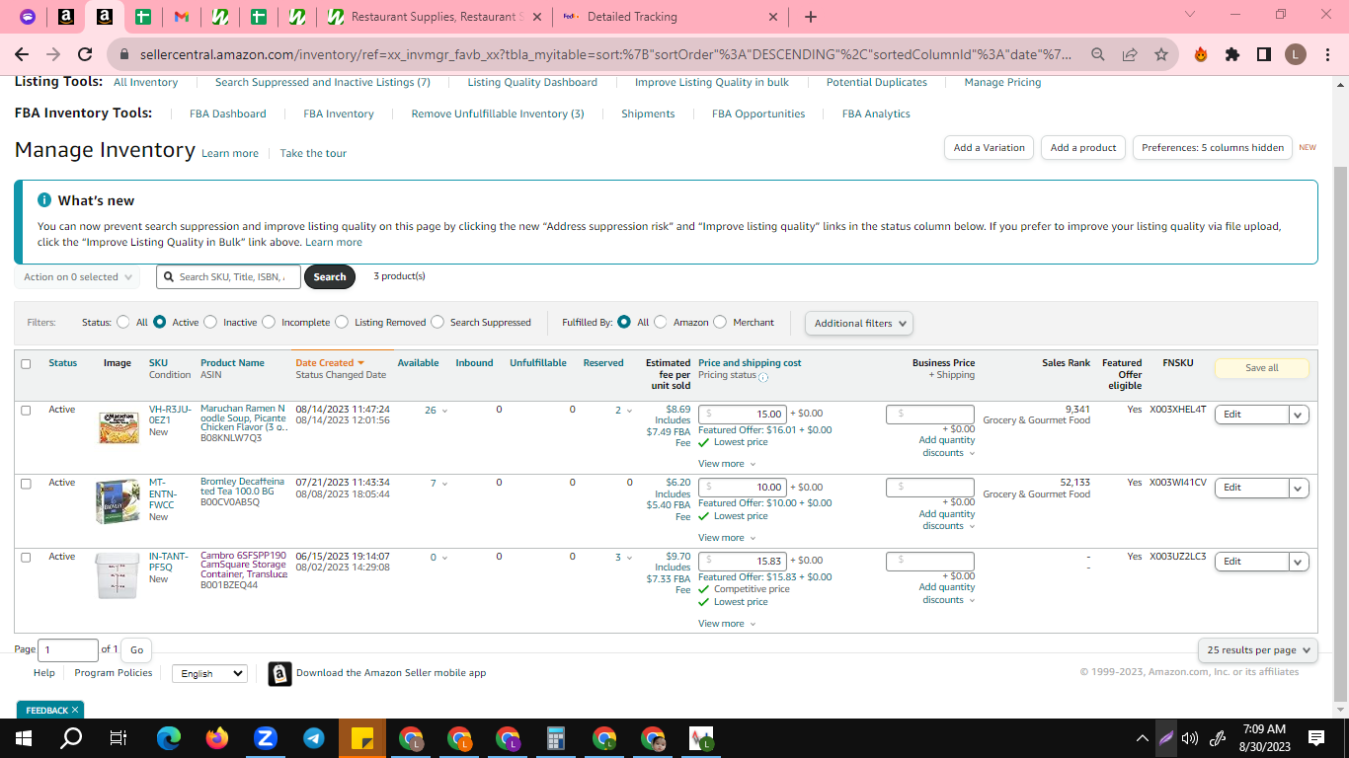This screenshot has width=1349, height=758.
Task: Go to Listing Quality Dashboard
Action: tap(532, 83)
